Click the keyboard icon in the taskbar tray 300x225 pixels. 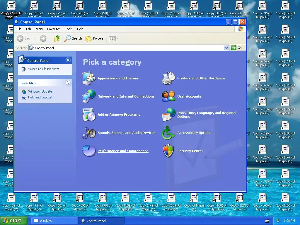(267, 221)
